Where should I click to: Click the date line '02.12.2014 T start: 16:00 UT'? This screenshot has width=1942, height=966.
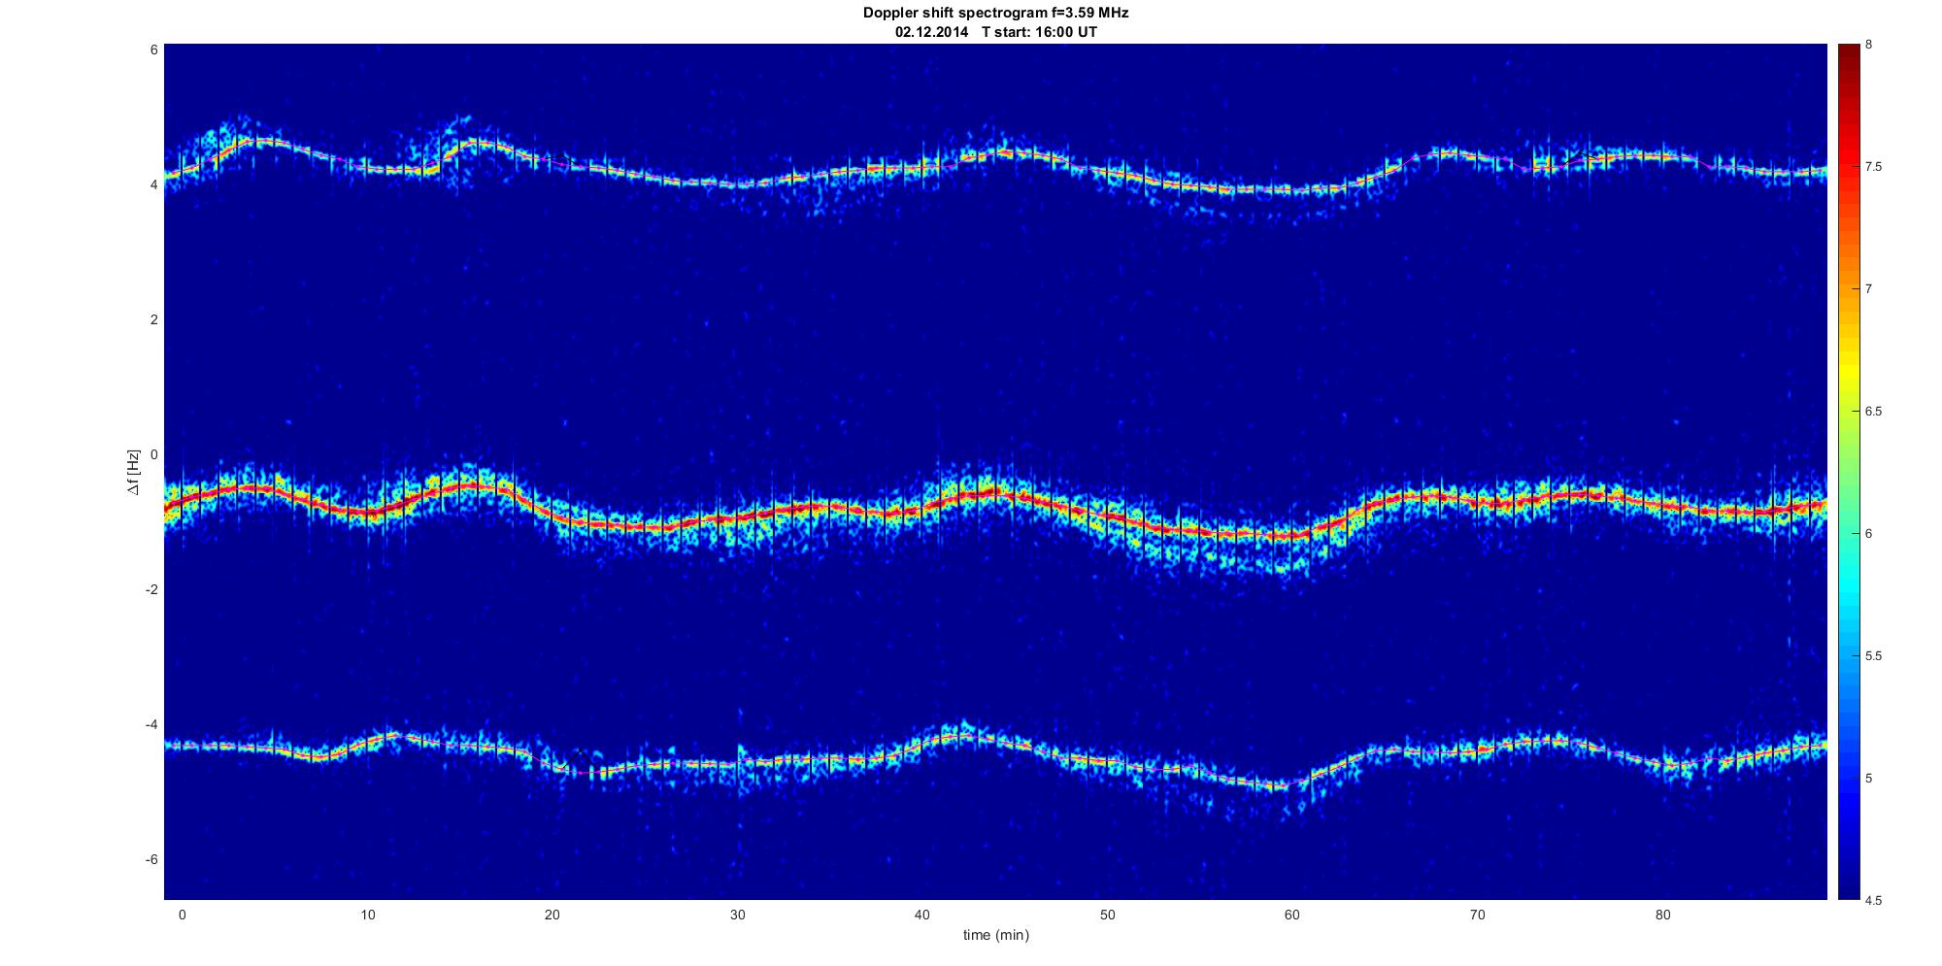pyautogui.click(x=995, y=31)
